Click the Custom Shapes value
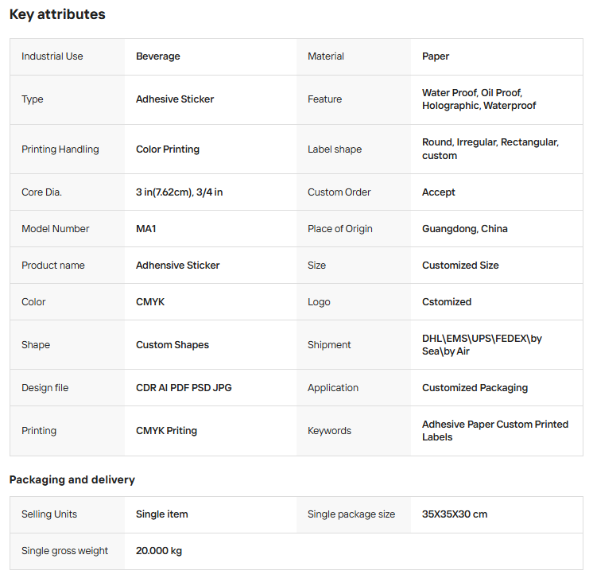Screen dimensions: 593x578 (x=172, y=345)
